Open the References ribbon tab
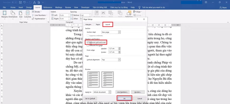230x104 pixels. tap(48, 7)
